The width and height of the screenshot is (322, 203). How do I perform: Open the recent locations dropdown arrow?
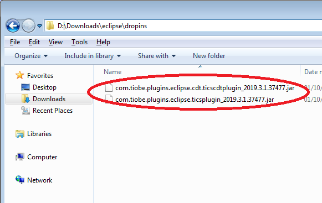pyautogui.click(x=40, y=26)
